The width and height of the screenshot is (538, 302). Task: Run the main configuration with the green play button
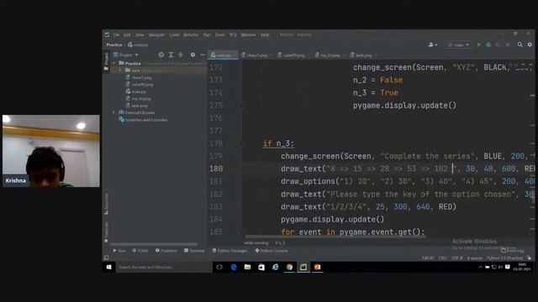tap(478, 44)
